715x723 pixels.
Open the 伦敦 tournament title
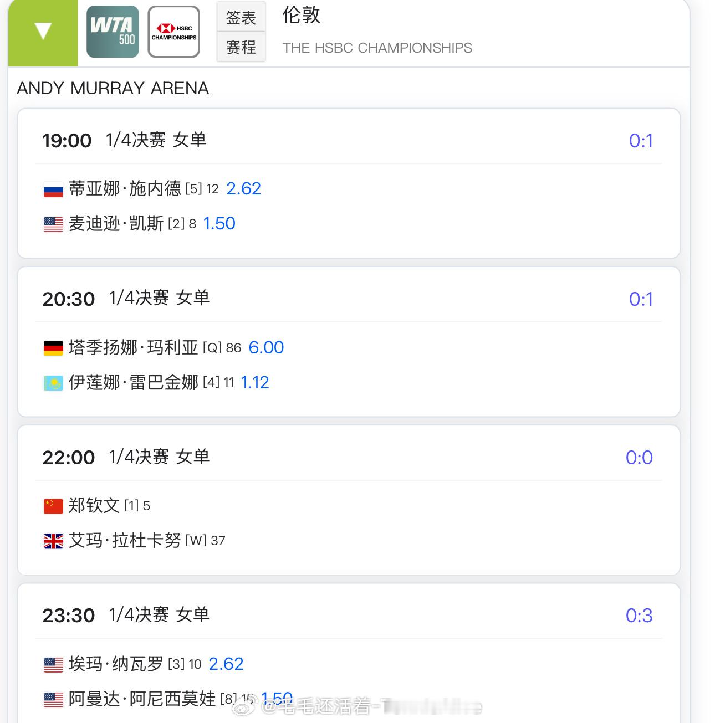point(302,16)
